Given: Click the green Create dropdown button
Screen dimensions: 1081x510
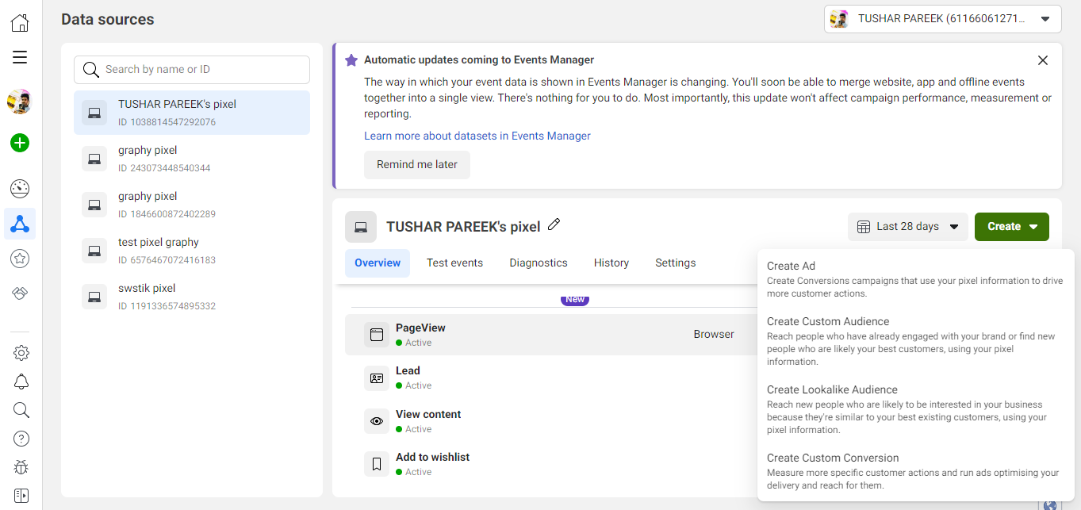Looking at the screenshot, I should [1011, 227].
